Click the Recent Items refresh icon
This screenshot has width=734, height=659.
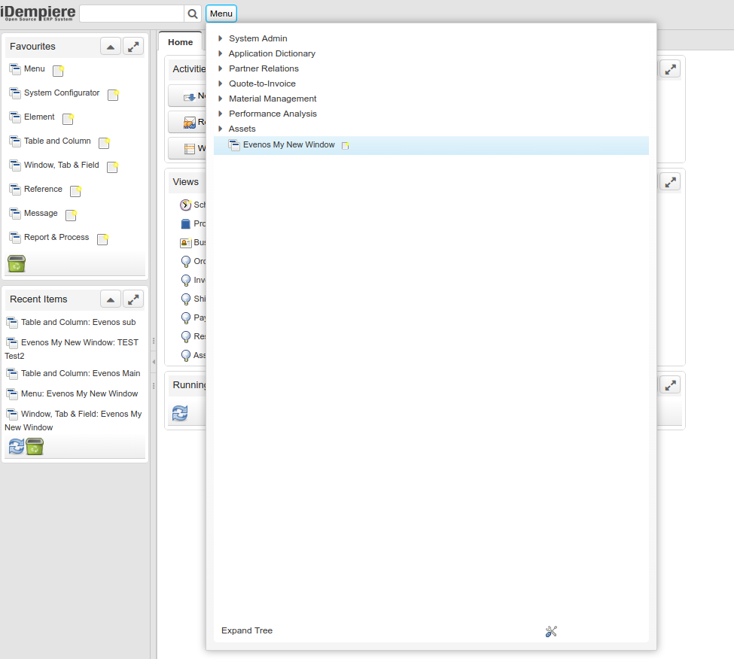(x=17, y=447)
